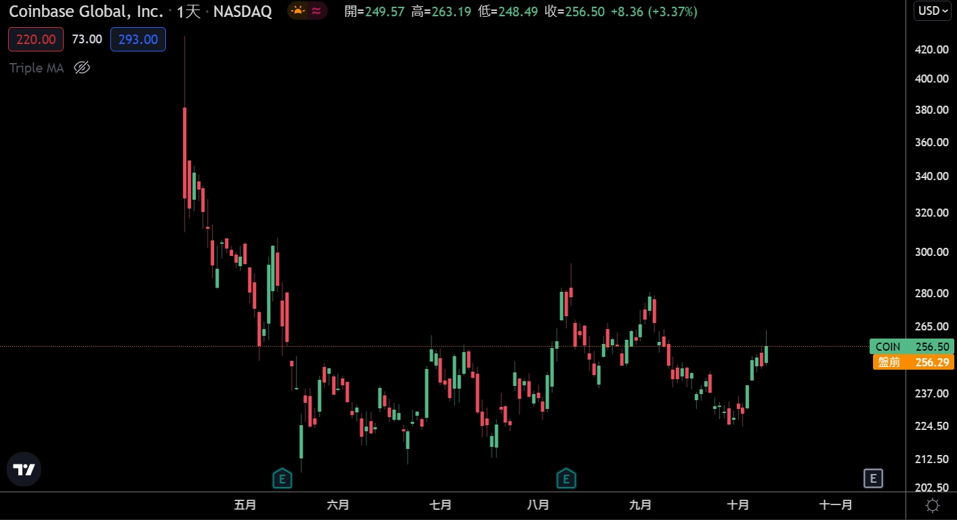The width and height of the screenshot is (957, 520).
Task: Click the pre-market sun status icon
Action: [x=298, y=11]
